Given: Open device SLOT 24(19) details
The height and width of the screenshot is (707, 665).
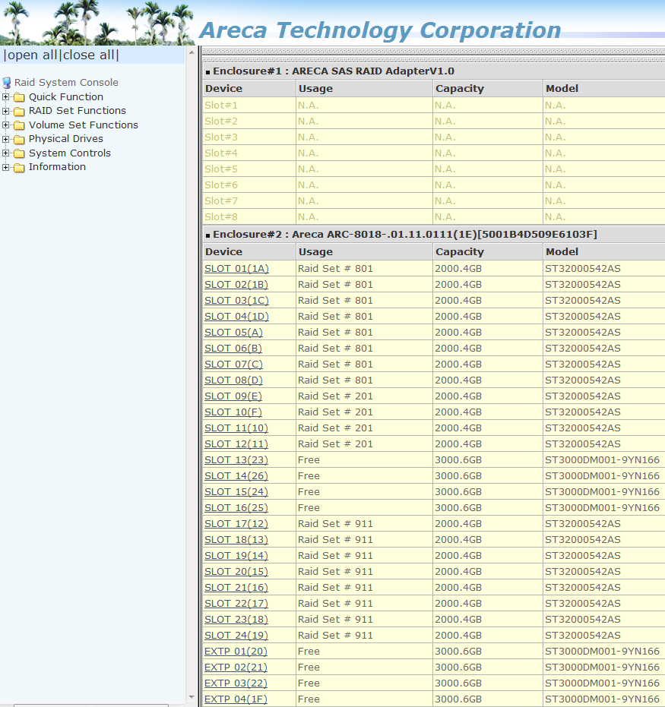Looking at the screenshot, I should pyautogui.click(x=236, y=636).
